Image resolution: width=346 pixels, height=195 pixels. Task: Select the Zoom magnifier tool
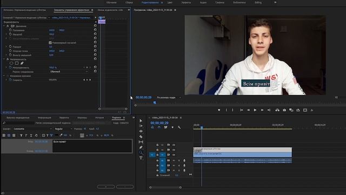pyautogui.click(x=141, y=153)
